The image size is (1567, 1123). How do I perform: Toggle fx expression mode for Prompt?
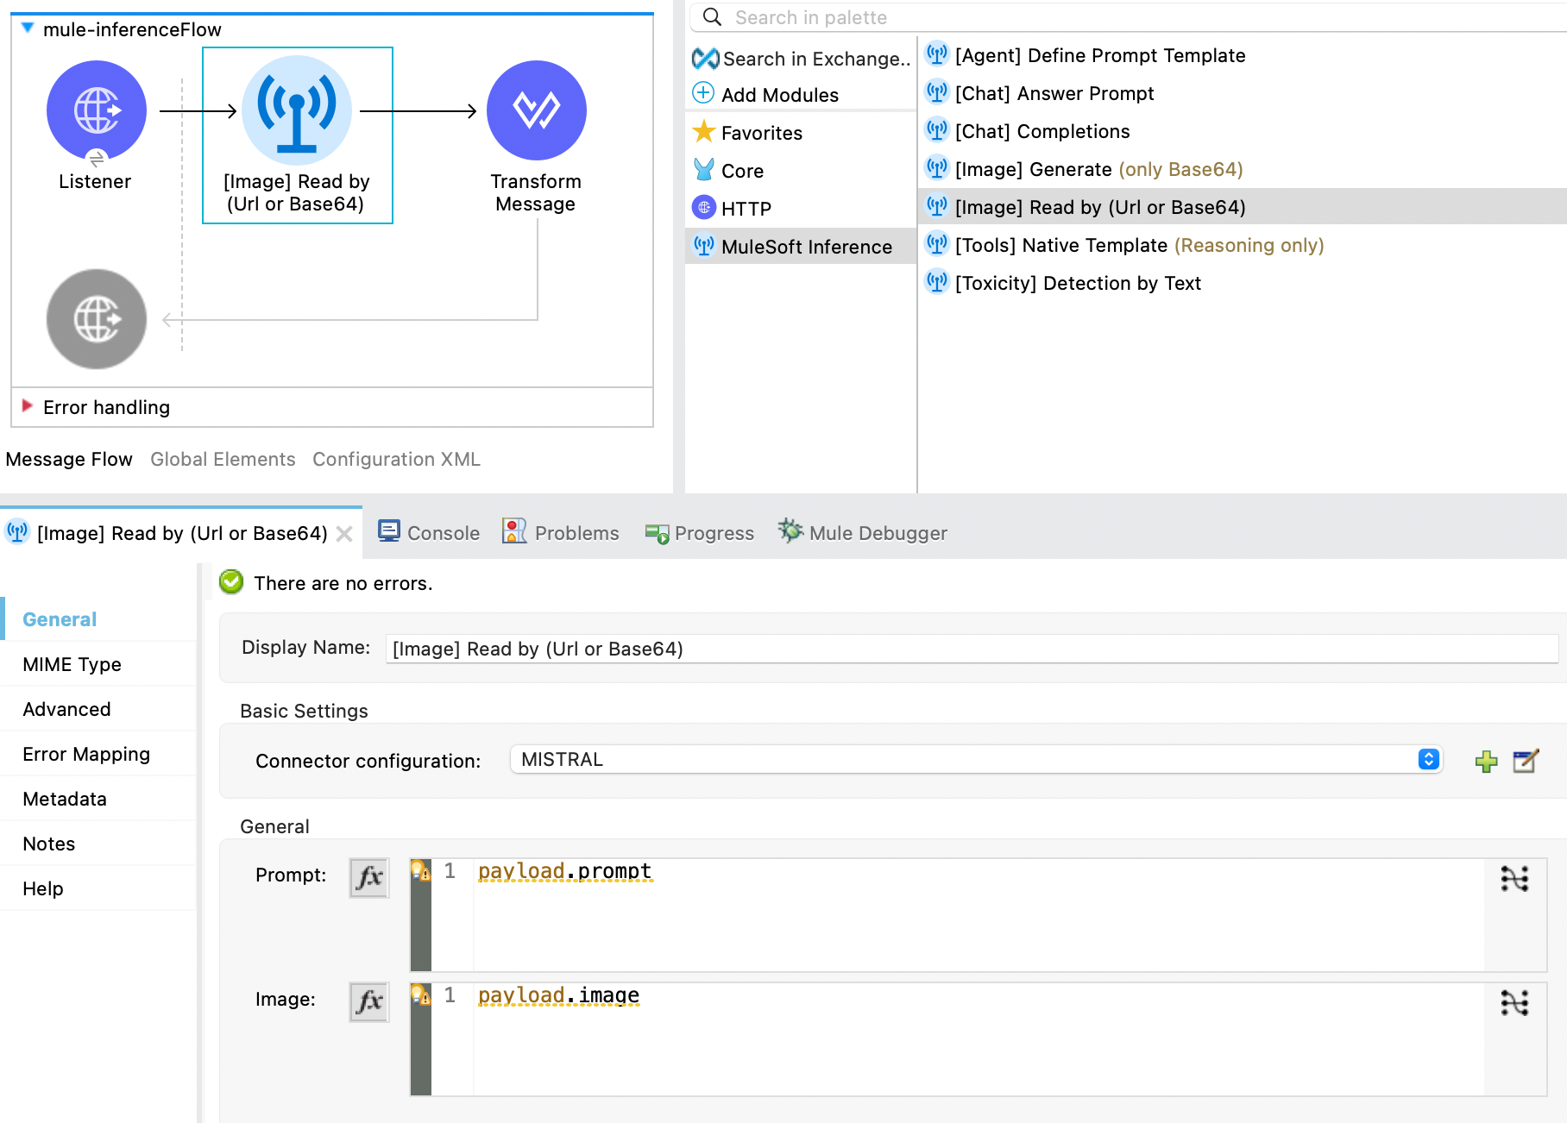point(369,877)
